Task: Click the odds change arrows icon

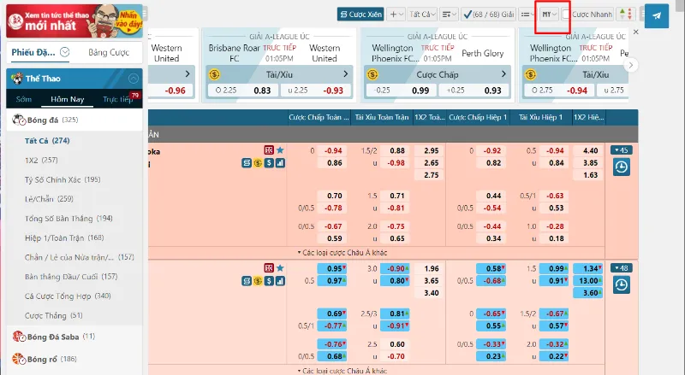Action: pos(626,15)
